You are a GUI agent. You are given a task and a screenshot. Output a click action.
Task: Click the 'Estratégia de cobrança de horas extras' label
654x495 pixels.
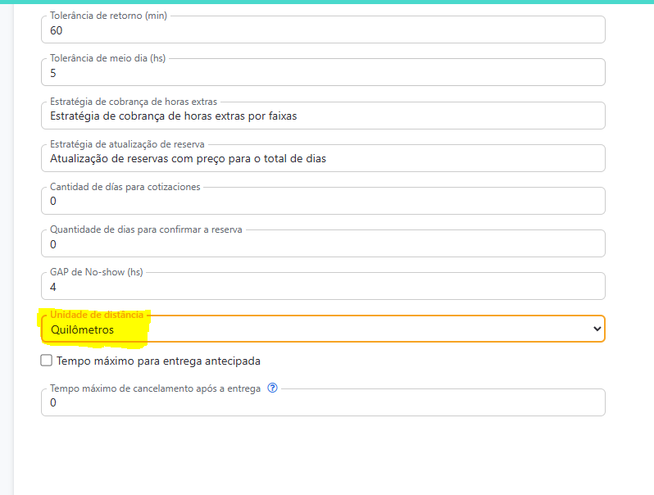point(134,102)
